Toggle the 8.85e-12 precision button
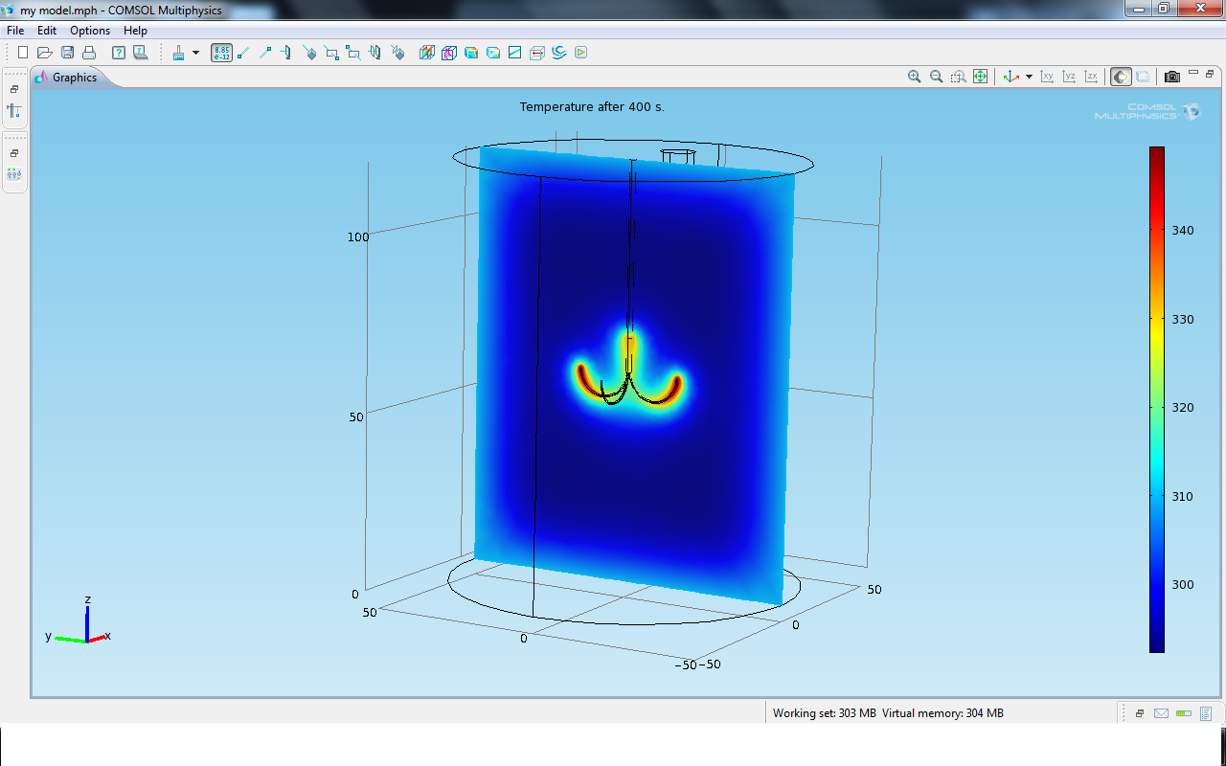This screenshot has height=766, width=1226. (x=221, y=53)
